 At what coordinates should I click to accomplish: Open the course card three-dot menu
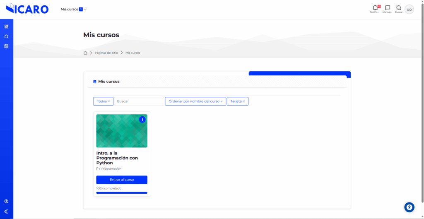(x=142, y=119)
